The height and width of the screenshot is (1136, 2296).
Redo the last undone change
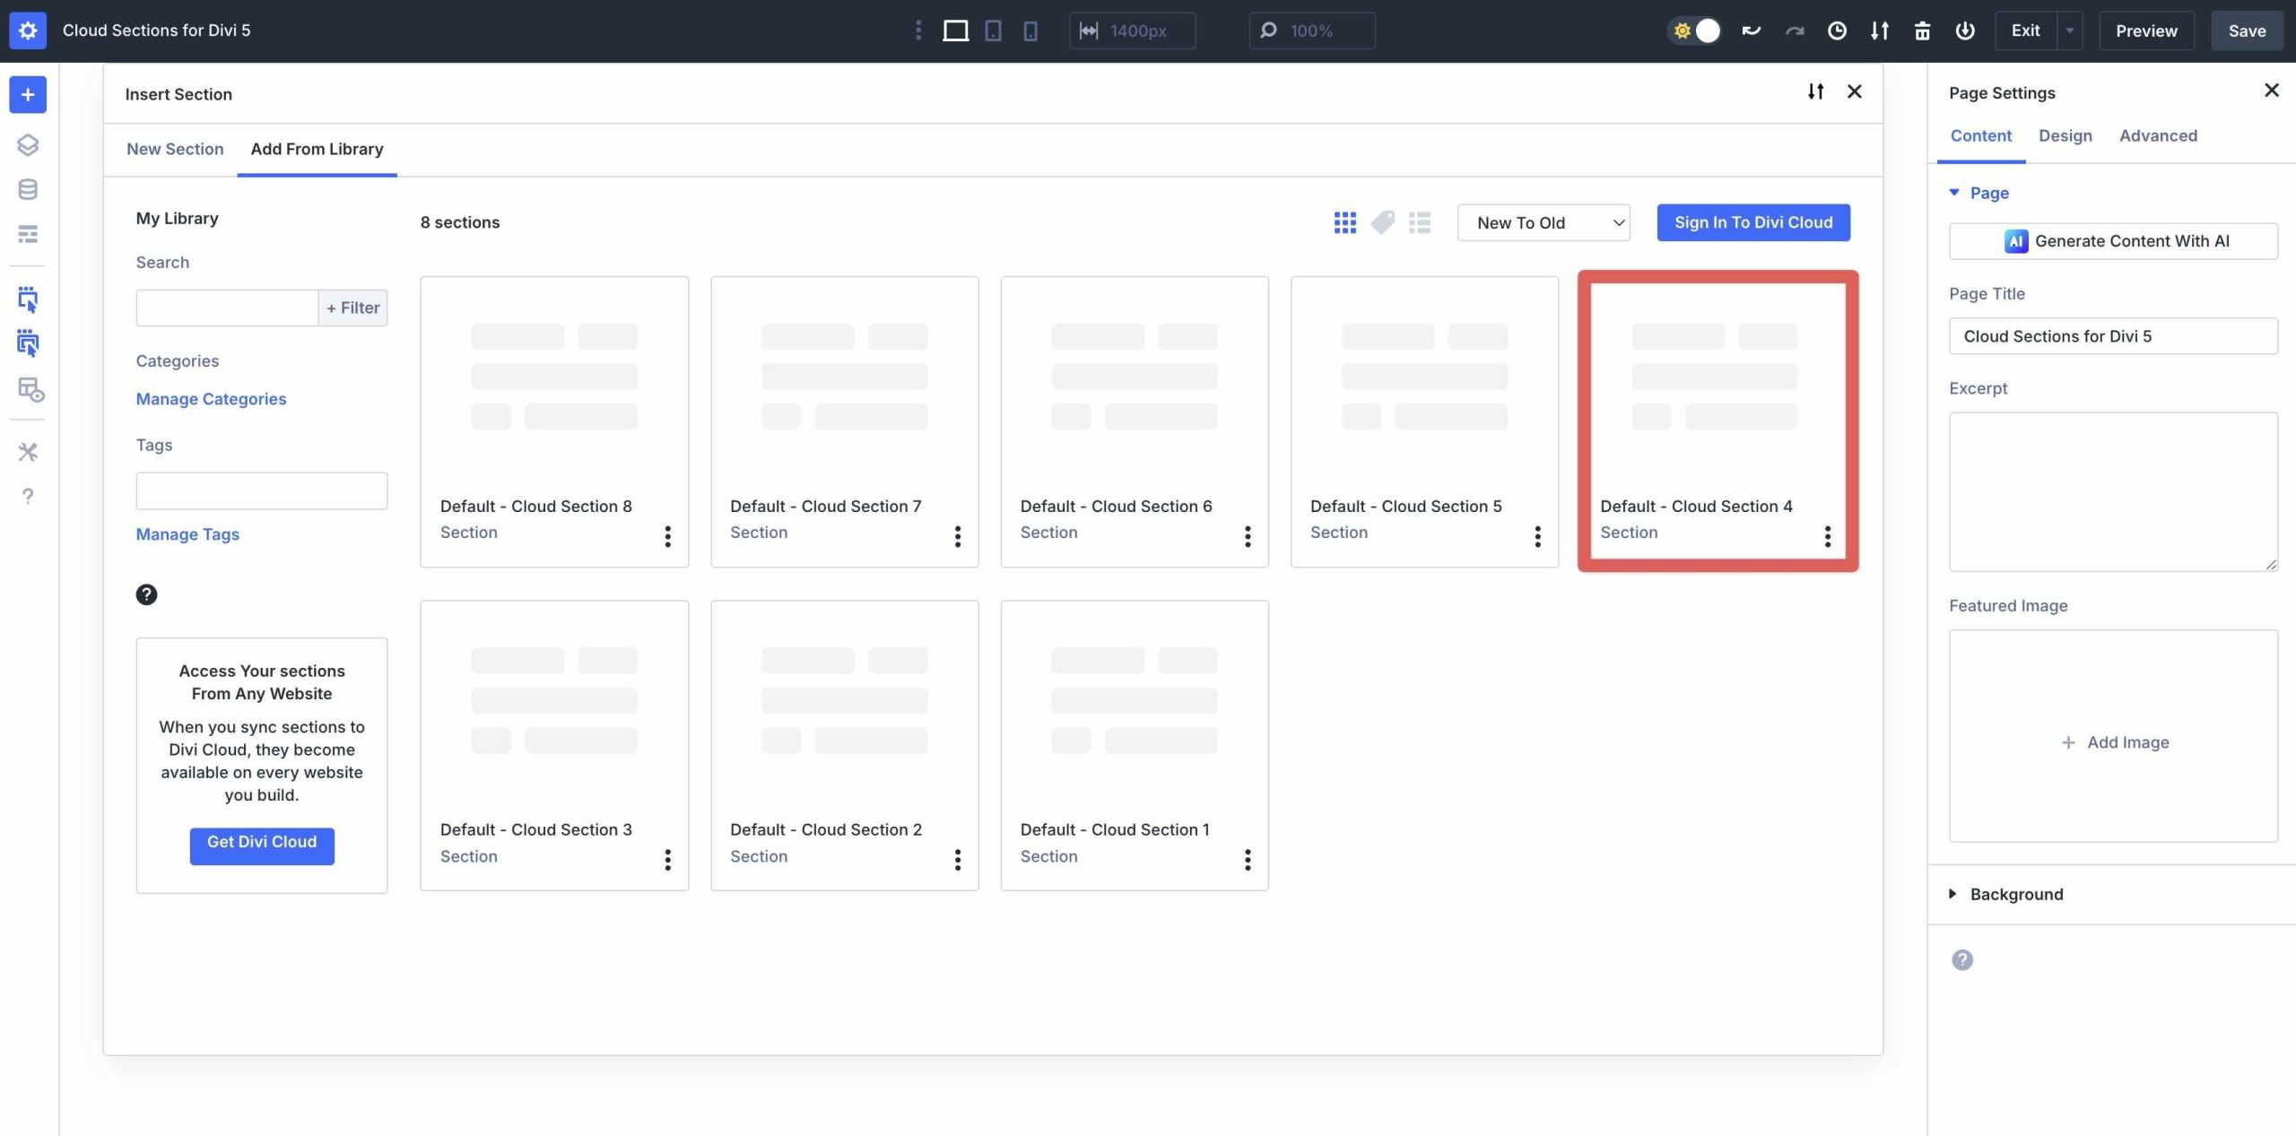pyautogui.click(x=1793, y=30)
